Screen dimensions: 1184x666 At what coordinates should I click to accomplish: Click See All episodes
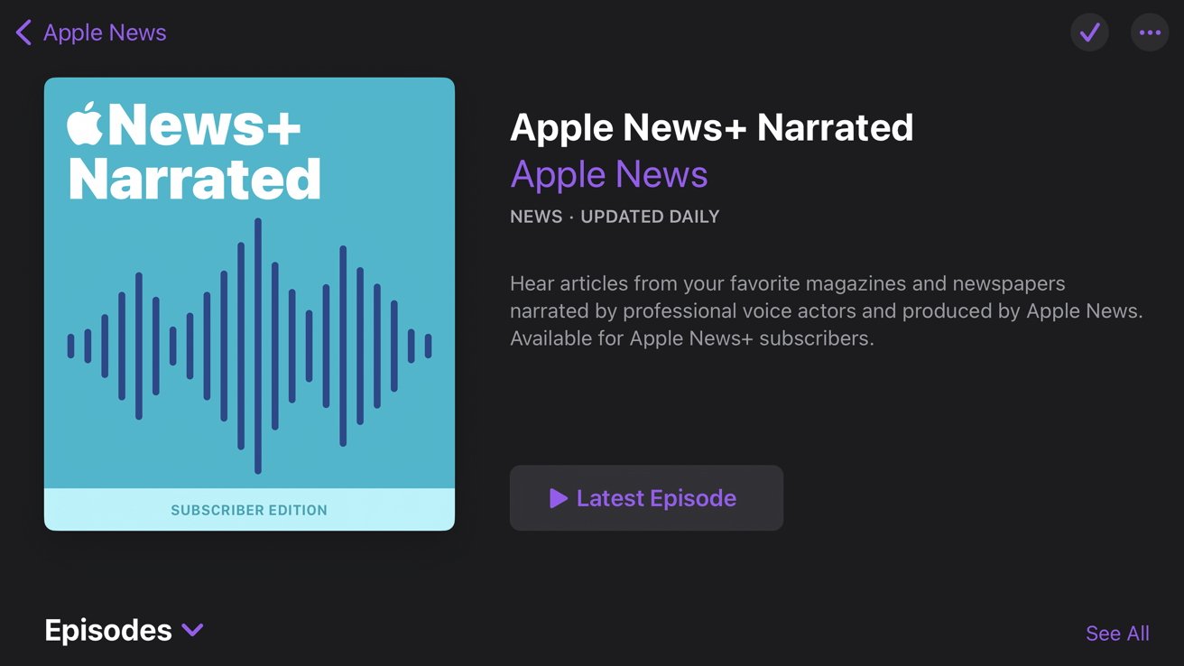click(1117, 633)
